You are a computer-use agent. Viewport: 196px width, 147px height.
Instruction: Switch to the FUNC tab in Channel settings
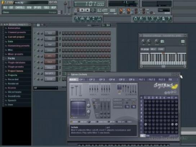pos(161,49)
